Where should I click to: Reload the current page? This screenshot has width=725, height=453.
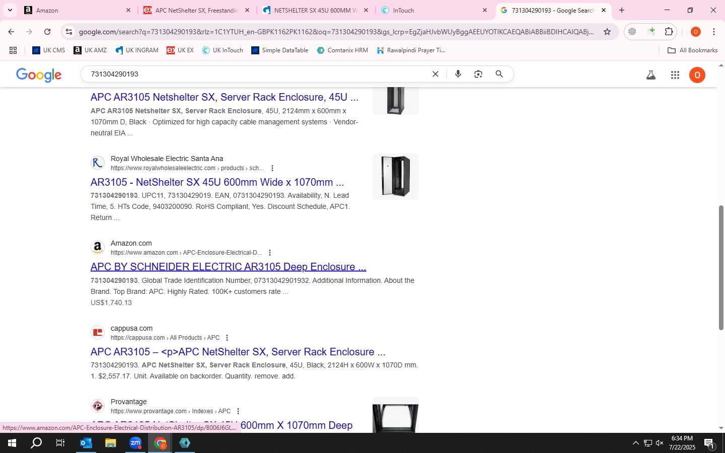pyautogui.click(x=47, y=32)
